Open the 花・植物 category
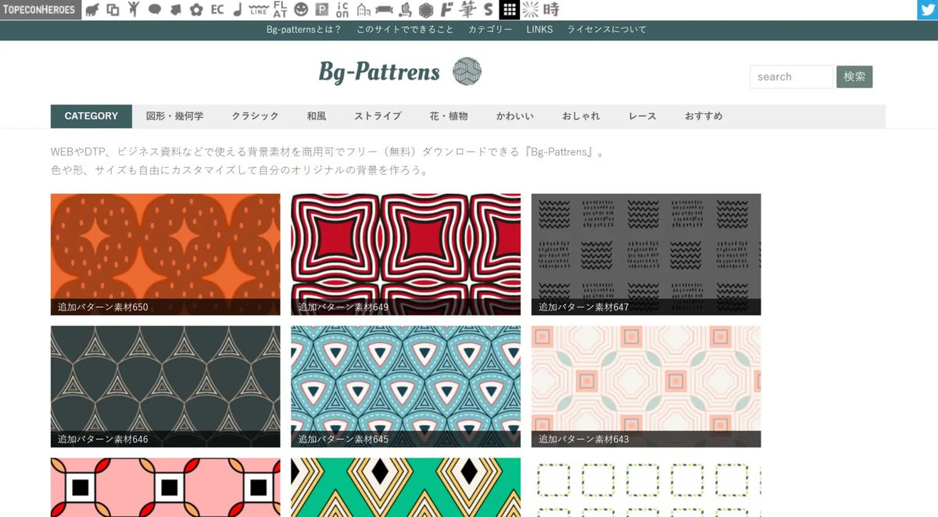 [x=449, y=116]
